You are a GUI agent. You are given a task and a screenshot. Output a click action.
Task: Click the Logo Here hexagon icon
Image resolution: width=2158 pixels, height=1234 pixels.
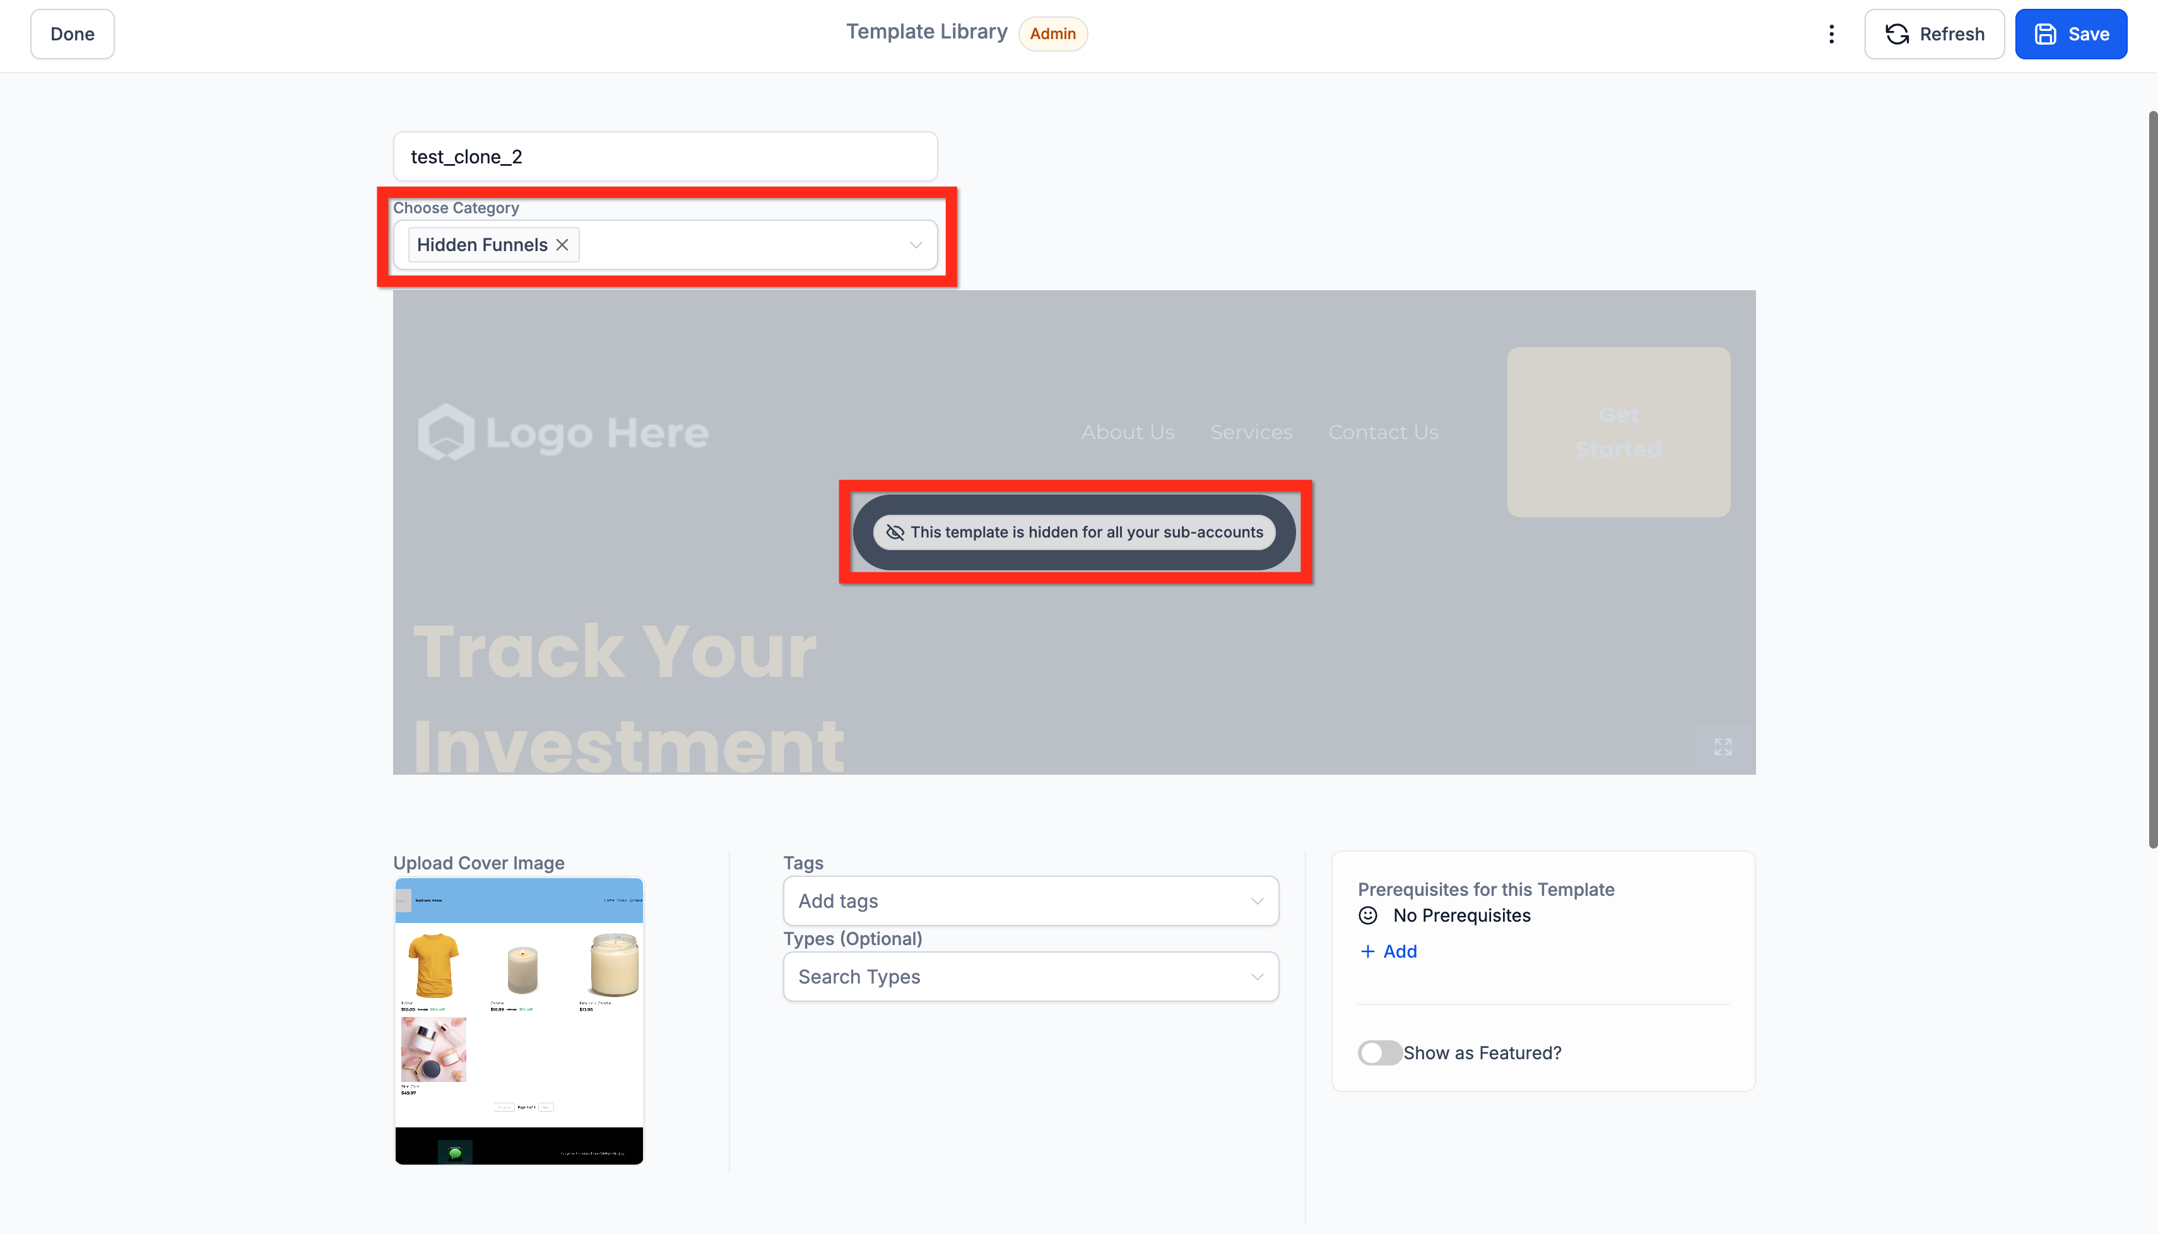(x=446, y=432)
